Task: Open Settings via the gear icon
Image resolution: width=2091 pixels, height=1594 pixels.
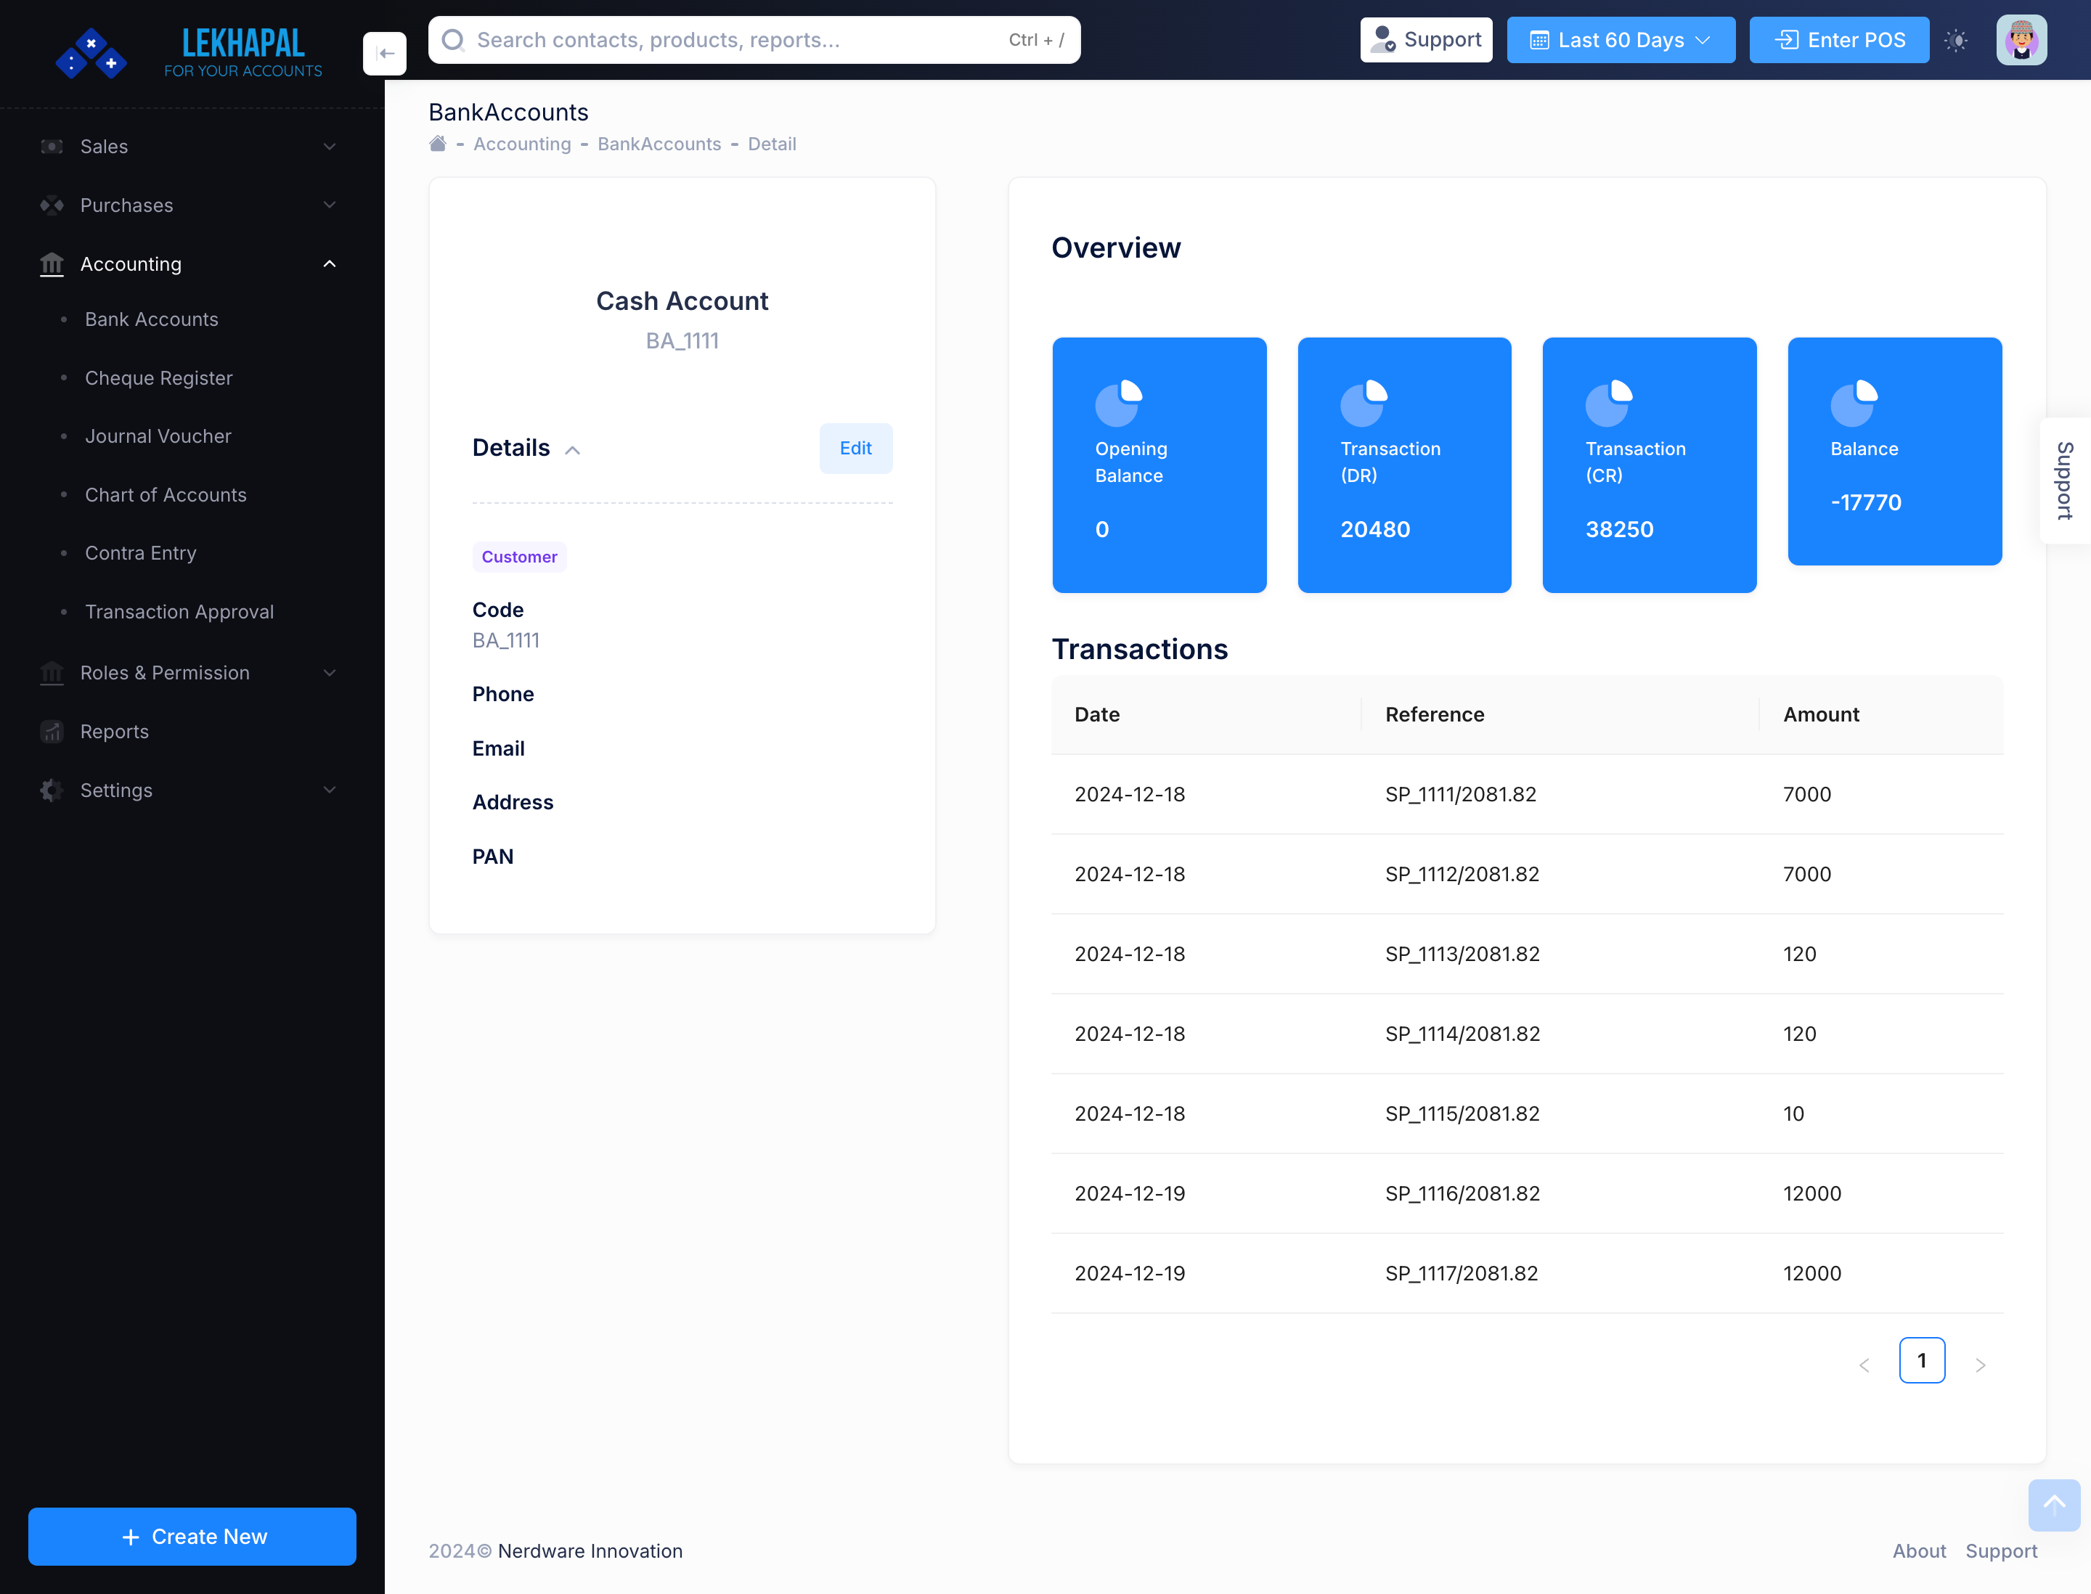Action: coord(52,790)
